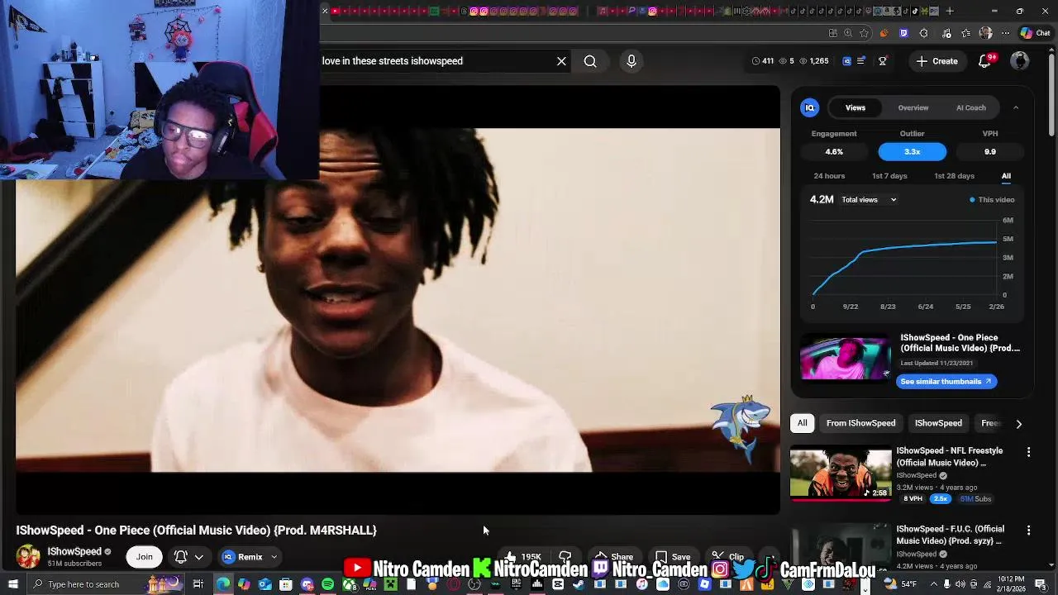
Task: Click the One Piece thumbnail in vidIQ panel
Action: (846, 357)
